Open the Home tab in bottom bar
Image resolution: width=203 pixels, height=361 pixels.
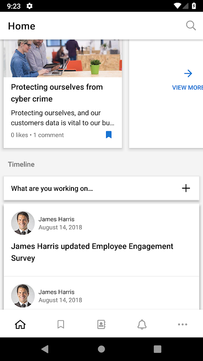point(20,324)
